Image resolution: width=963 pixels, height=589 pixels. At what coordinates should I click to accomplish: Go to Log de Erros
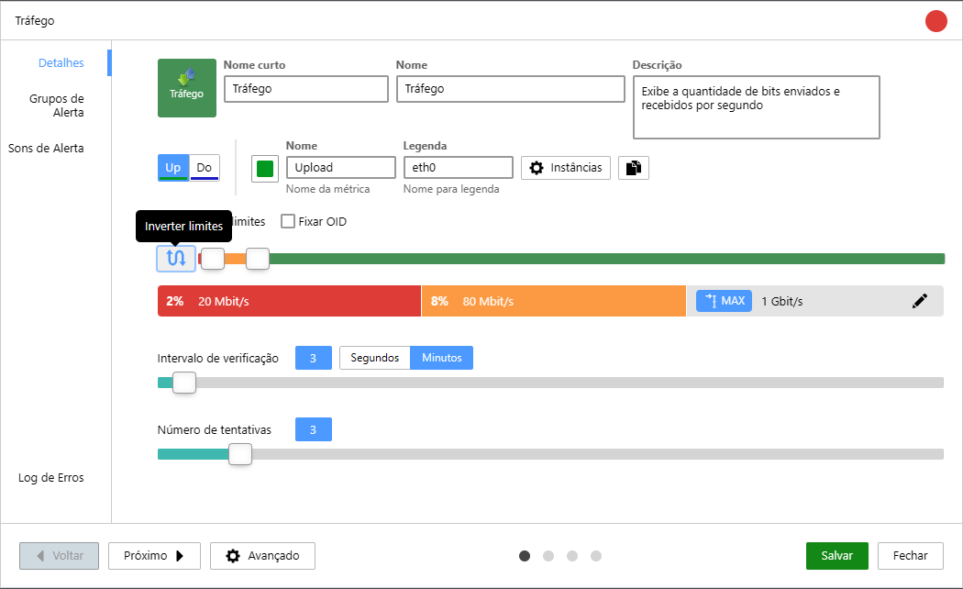coord(50,477)
